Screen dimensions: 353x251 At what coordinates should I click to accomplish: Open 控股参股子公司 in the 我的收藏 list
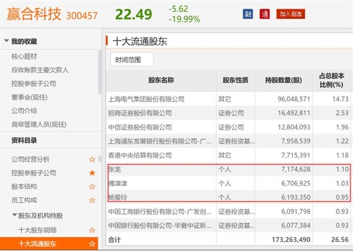point(34,83)
